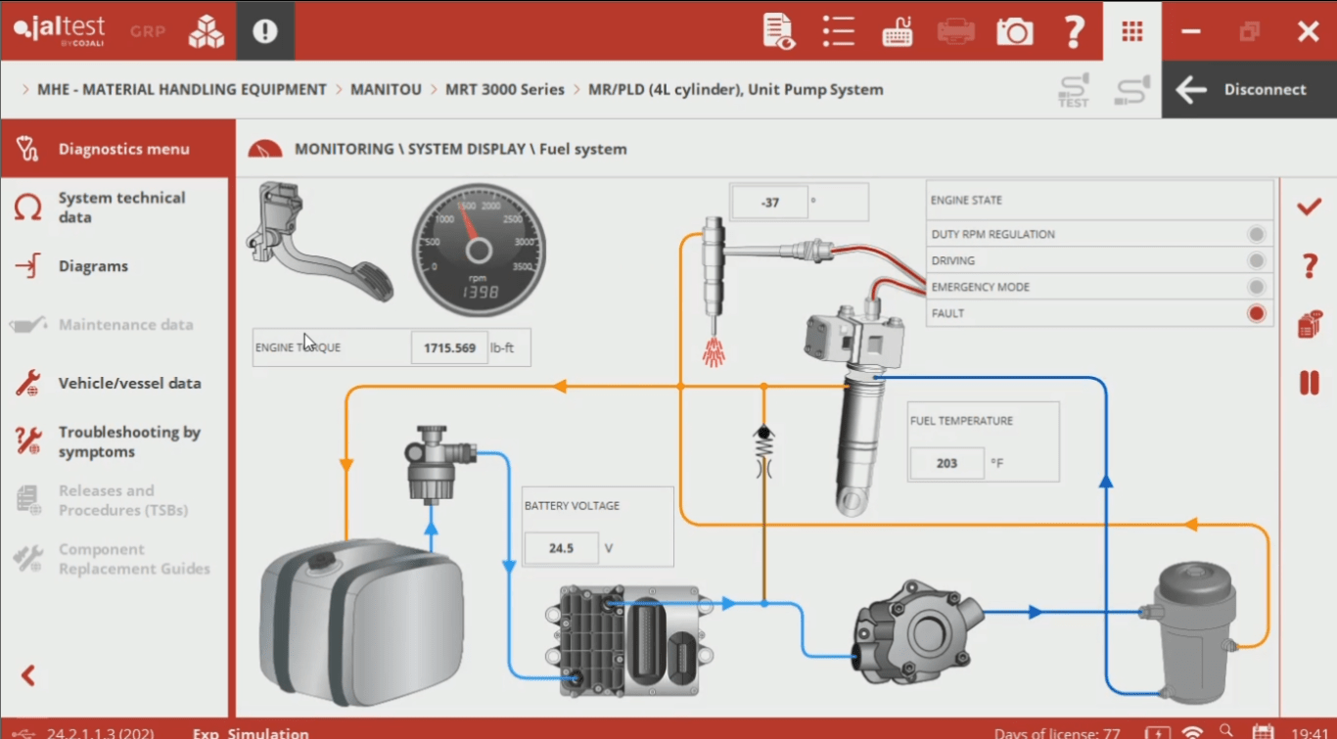Image resolution: width=1337 pixels, height=739 pixels.
Task: Click the DRIVING status indicator
Action: [x=1257, y=260]
